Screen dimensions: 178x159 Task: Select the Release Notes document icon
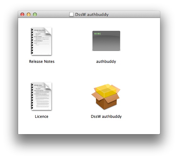click(x=41, y=41)
